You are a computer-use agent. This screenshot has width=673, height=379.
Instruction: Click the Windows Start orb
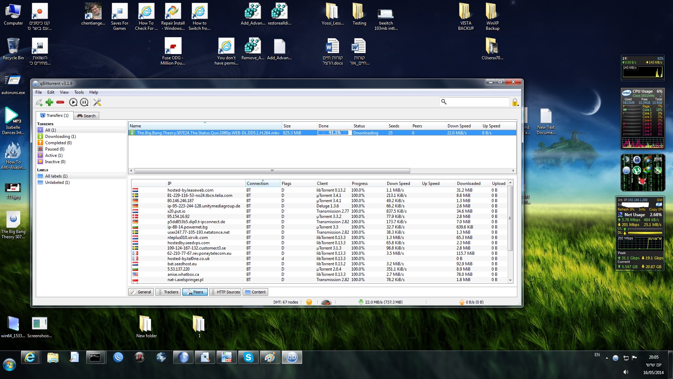[x=9, y=365]
